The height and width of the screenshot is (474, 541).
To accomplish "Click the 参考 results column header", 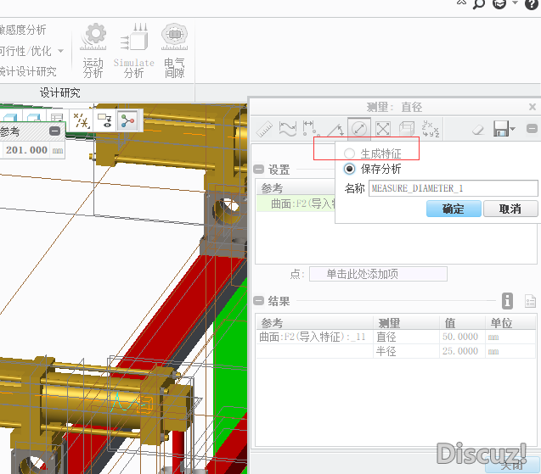I will pos(314,322).
